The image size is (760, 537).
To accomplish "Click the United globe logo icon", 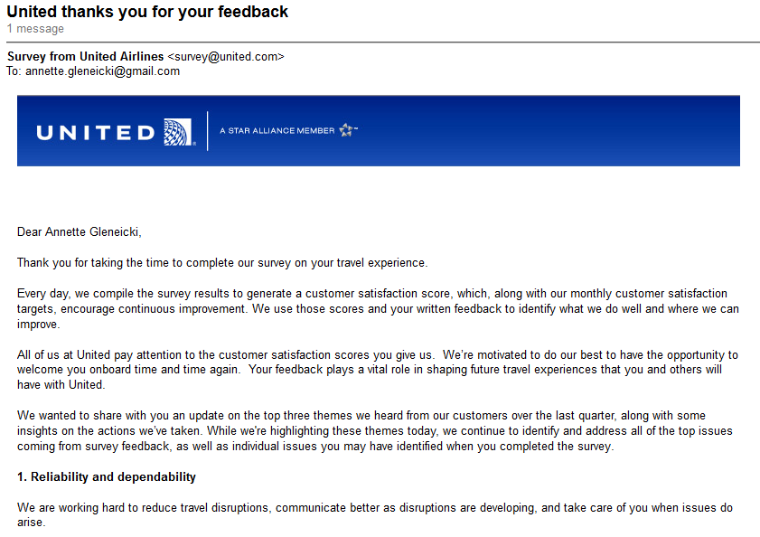I will coord(178,132).
